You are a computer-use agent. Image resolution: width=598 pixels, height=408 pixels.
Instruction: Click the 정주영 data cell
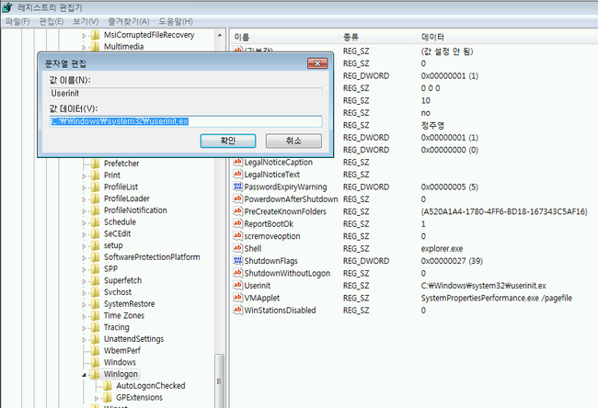[432, 125]
